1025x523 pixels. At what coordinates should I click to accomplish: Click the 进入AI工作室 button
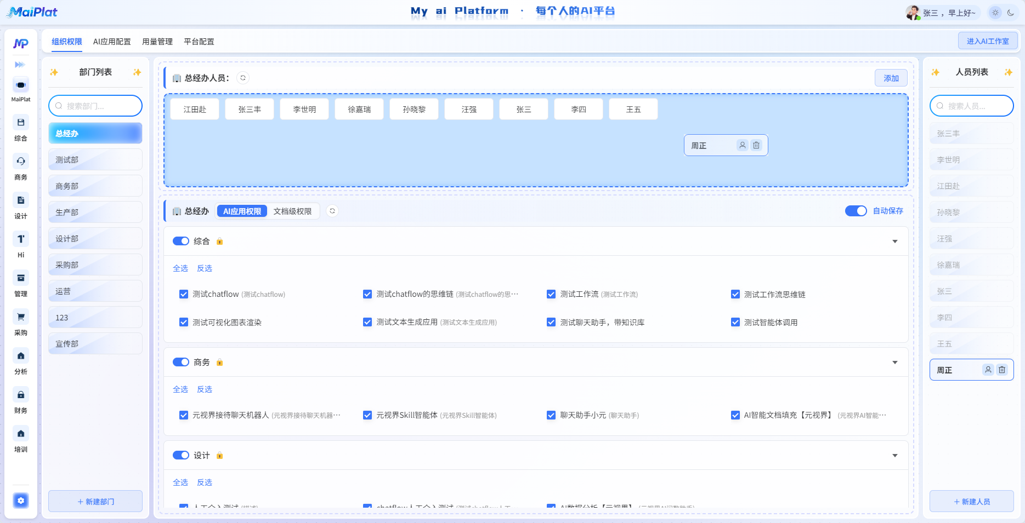(x=988, y=41)
